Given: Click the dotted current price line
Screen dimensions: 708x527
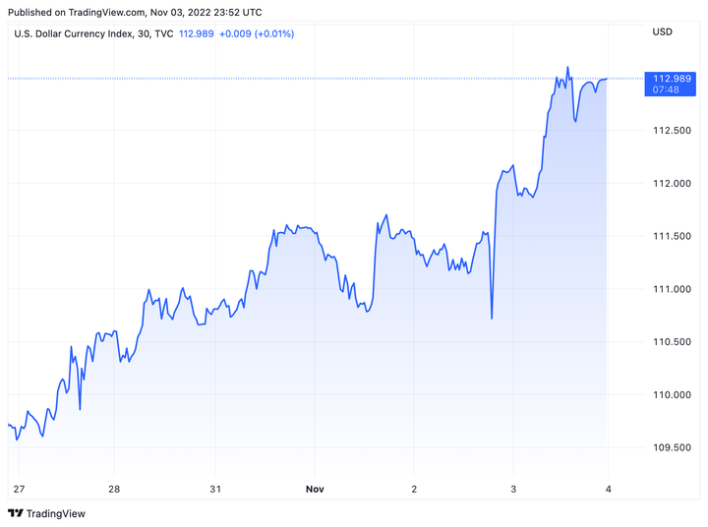Looking at the screenshot, I should pos(295,78).
